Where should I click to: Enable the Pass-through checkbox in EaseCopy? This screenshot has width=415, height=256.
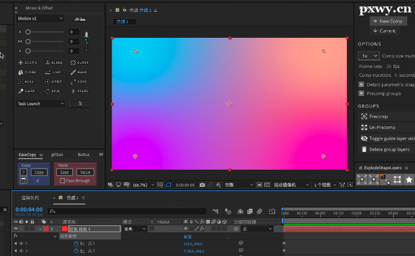(x=62, y=180)
